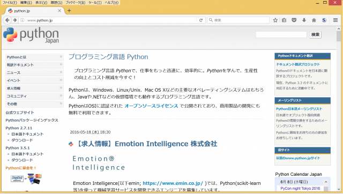
Task: Click the 6月 8日 (水曜日) calendar date
Action: [294, 182]
